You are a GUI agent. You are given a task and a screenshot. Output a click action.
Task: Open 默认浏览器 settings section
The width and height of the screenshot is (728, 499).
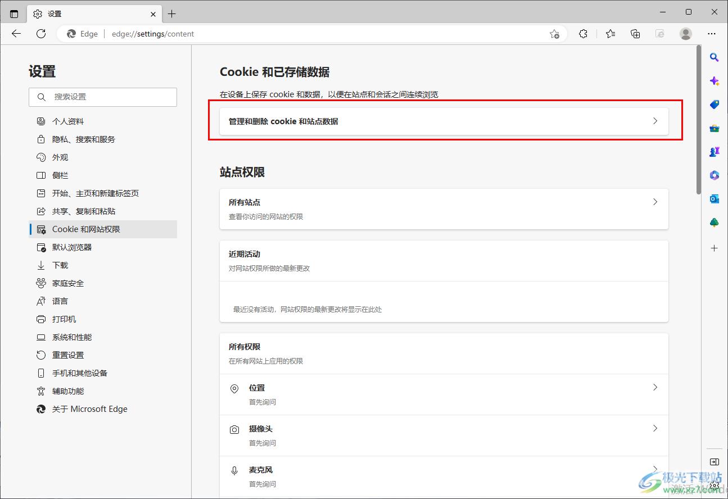click(x=103, y=247)
